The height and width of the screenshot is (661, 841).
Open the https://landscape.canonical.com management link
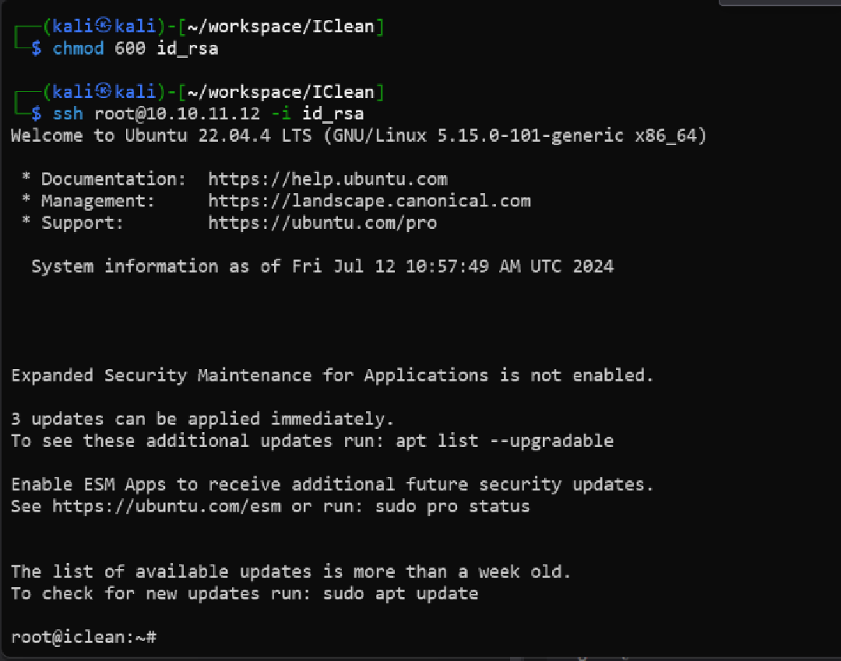point(369,202)
